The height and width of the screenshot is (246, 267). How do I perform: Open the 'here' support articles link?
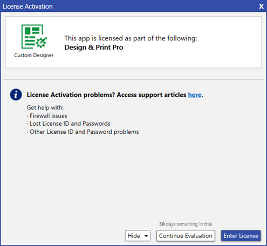pyautogui.click(x=195, y=95)
